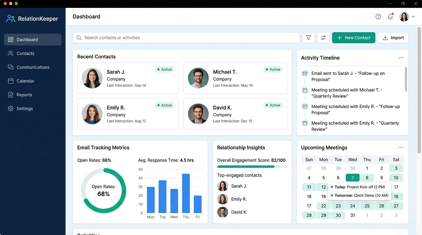Toggle Active status on Sarah J.'s card
This screenshot has height=235, width=422.
click(x=164, y=69)
